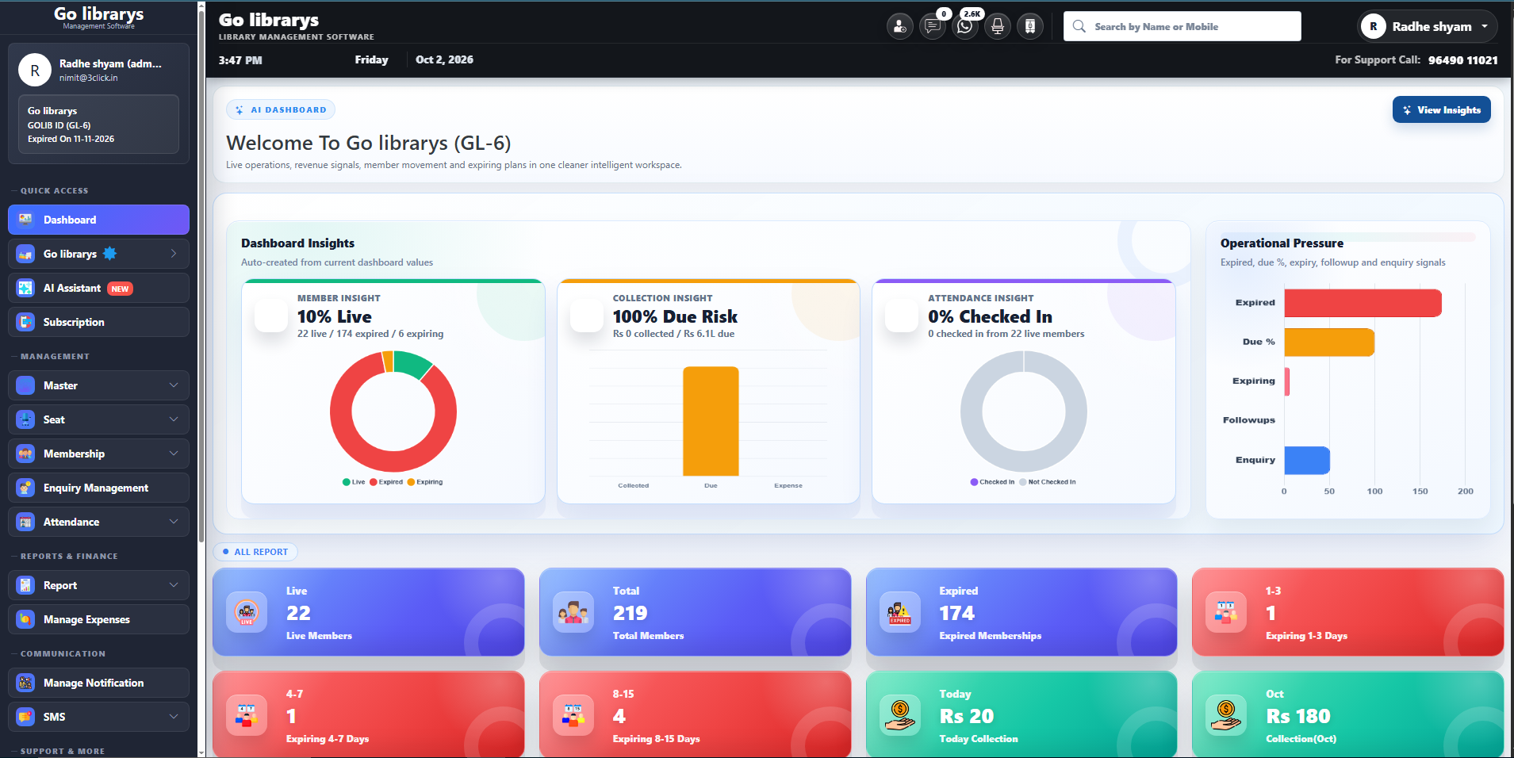This screenshot has width=1514, height=758.
Task: Expand the Report menu chevron
Action: [x=174, y=585]
